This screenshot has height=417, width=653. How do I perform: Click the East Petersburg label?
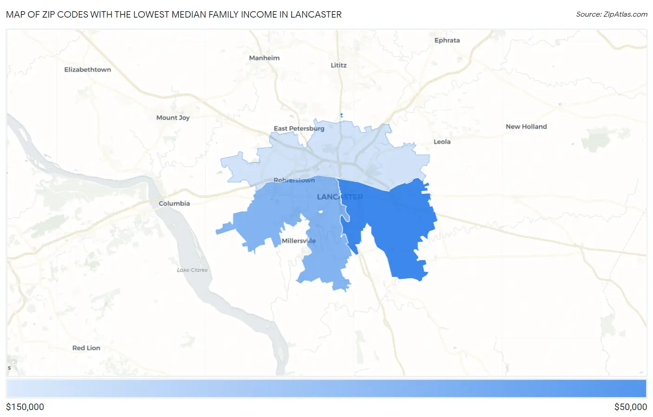[299, 128]
